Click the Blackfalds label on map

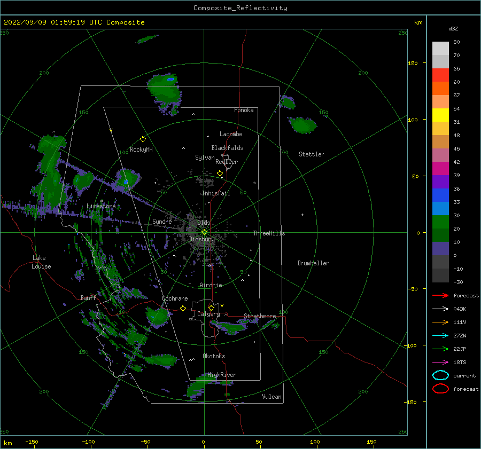pos(227,148)
